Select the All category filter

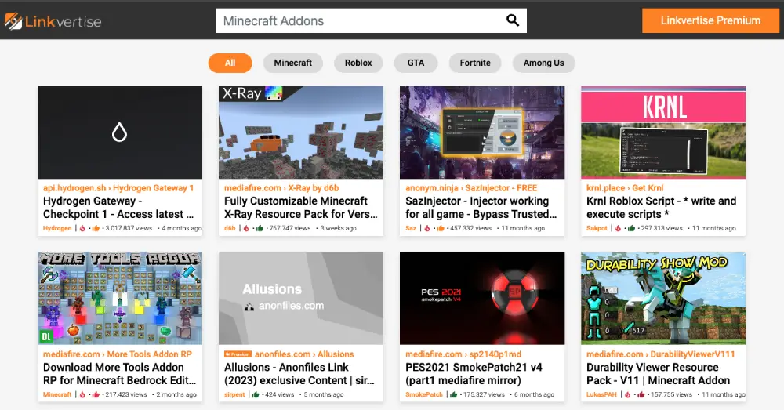pyautogui.click(x=230, y=63)
